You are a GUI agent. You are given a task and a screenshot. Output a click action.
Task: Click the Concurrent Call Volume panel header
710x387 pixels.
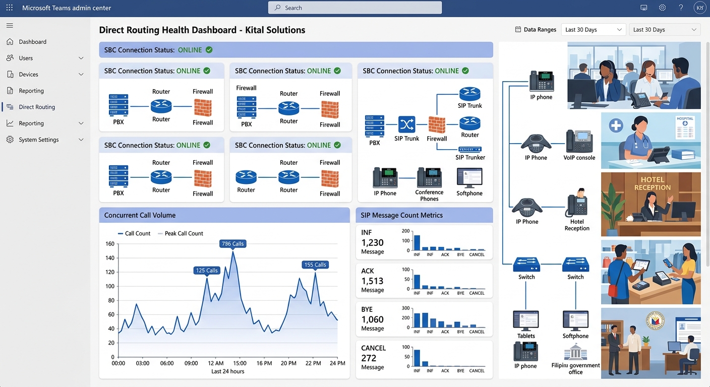pos(224,215)
